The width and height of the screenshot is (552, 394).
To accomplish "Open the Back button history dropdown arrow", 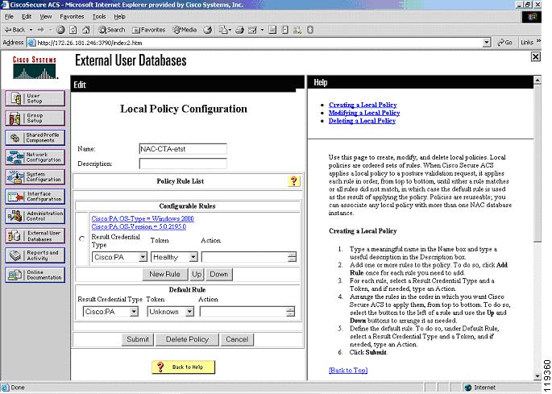I will click(x=31, y=30).
